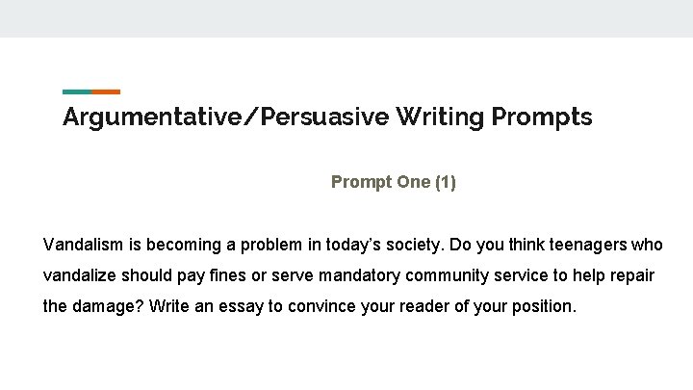Viewport: 693px width, 390px height.
Task: Select the 'Prompt One (1)' heading
Action: click(393, 182)
